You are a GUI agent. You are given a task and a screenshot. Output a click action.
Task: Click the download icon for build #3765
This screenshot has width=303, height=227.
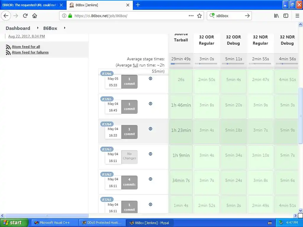point(151,104)
